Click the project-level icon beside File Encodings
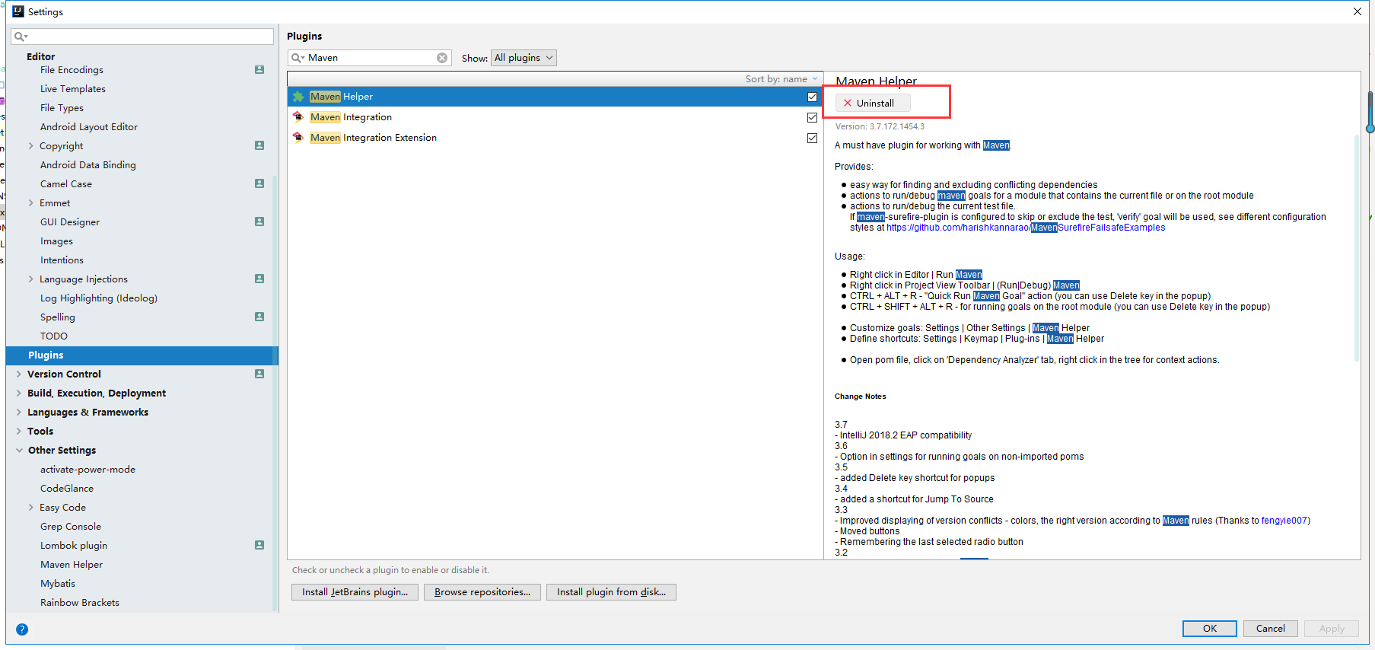Image resolution: width=1375 pixels, height=650 pixels. point(259,69)
